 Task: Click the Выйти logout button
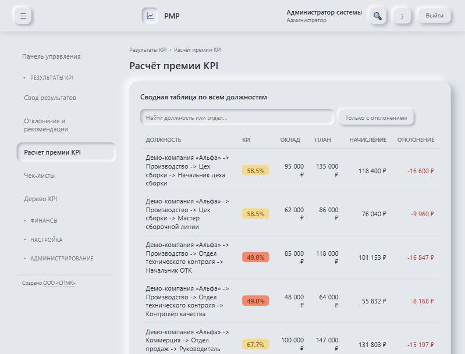coord(435,16)
